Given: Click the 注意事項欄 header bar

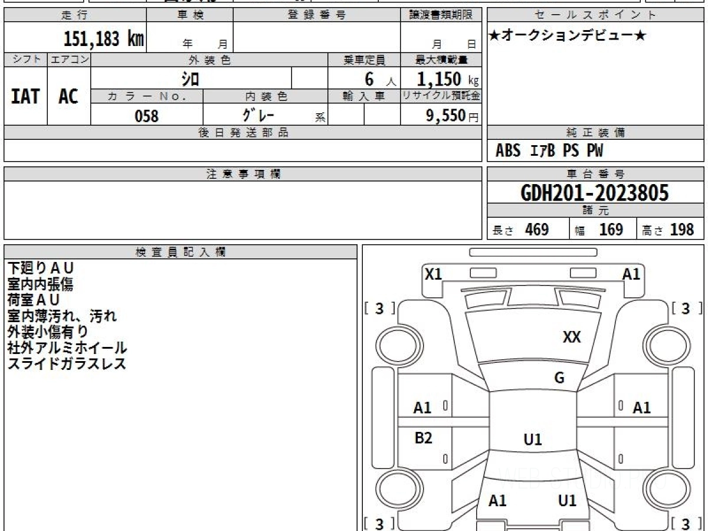Looking at the screenshot, I should point(243,174).
